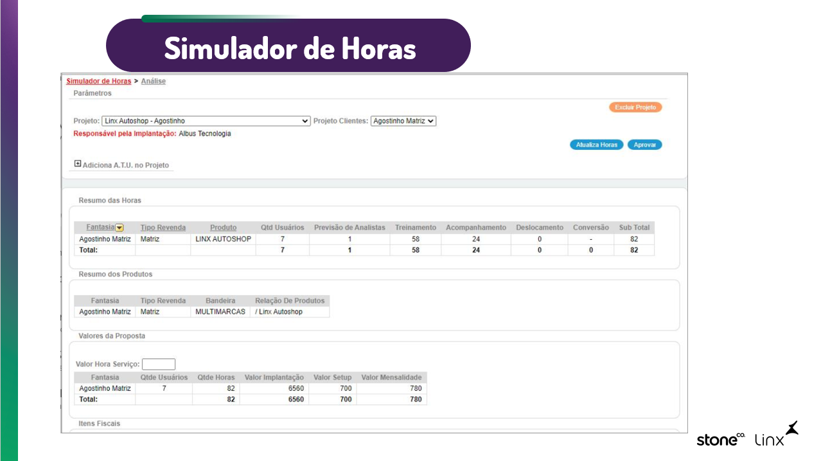The width and height of the screenshot is (821, 461).
Task: Click the Qtde Usuários column header
Action: coord(164,377)
